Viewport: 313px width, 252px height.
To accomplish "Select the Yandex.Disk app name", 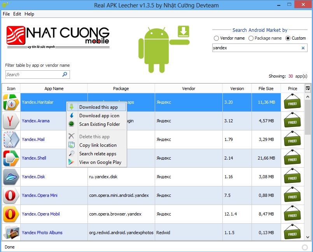I will [x=33, y=177].
